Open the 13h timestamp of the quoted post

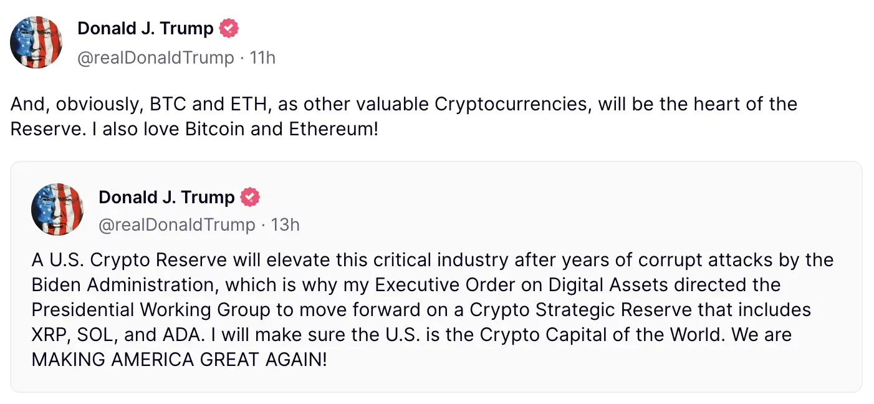pos(285,224)
